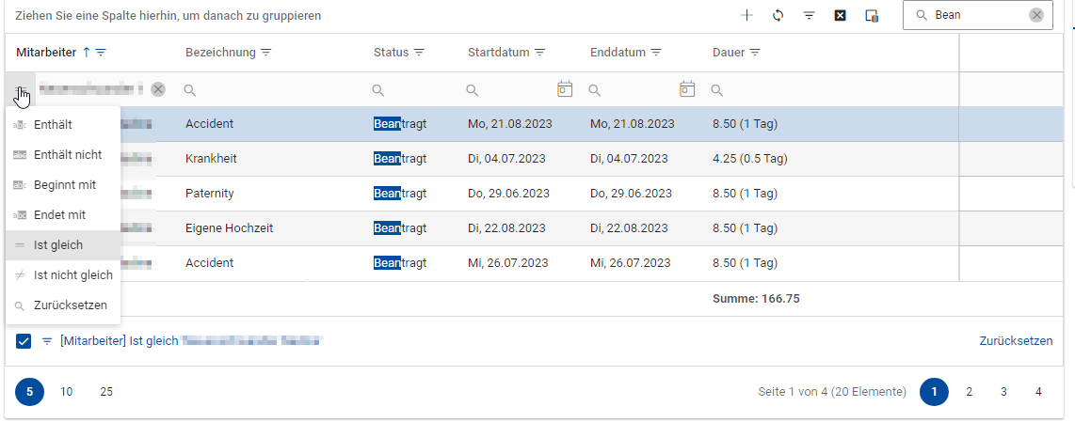Image resolution: width=1075 pixels, height=438 pixels.
Task: Open the Startdatum filter calendar picker
Action: 565,89
